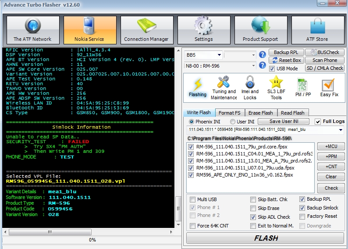Switch to Erase Flash tab

[261, 113]
